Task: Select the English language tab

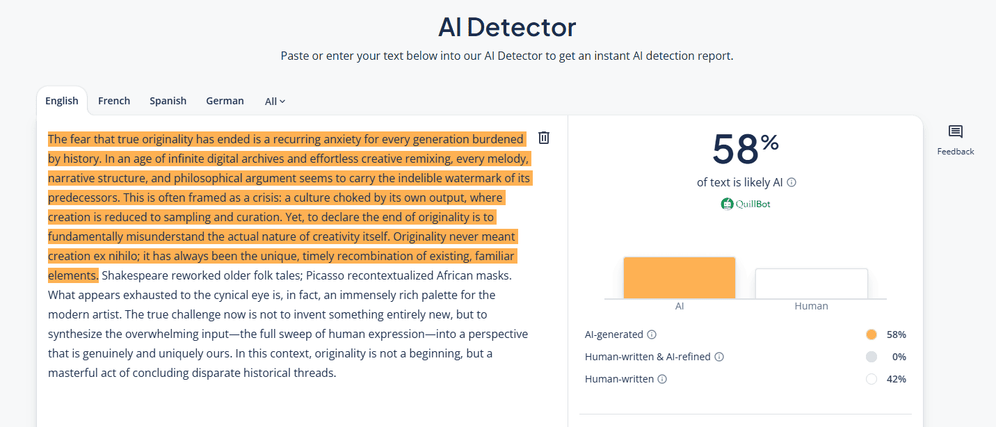Action: pos(62,101)
